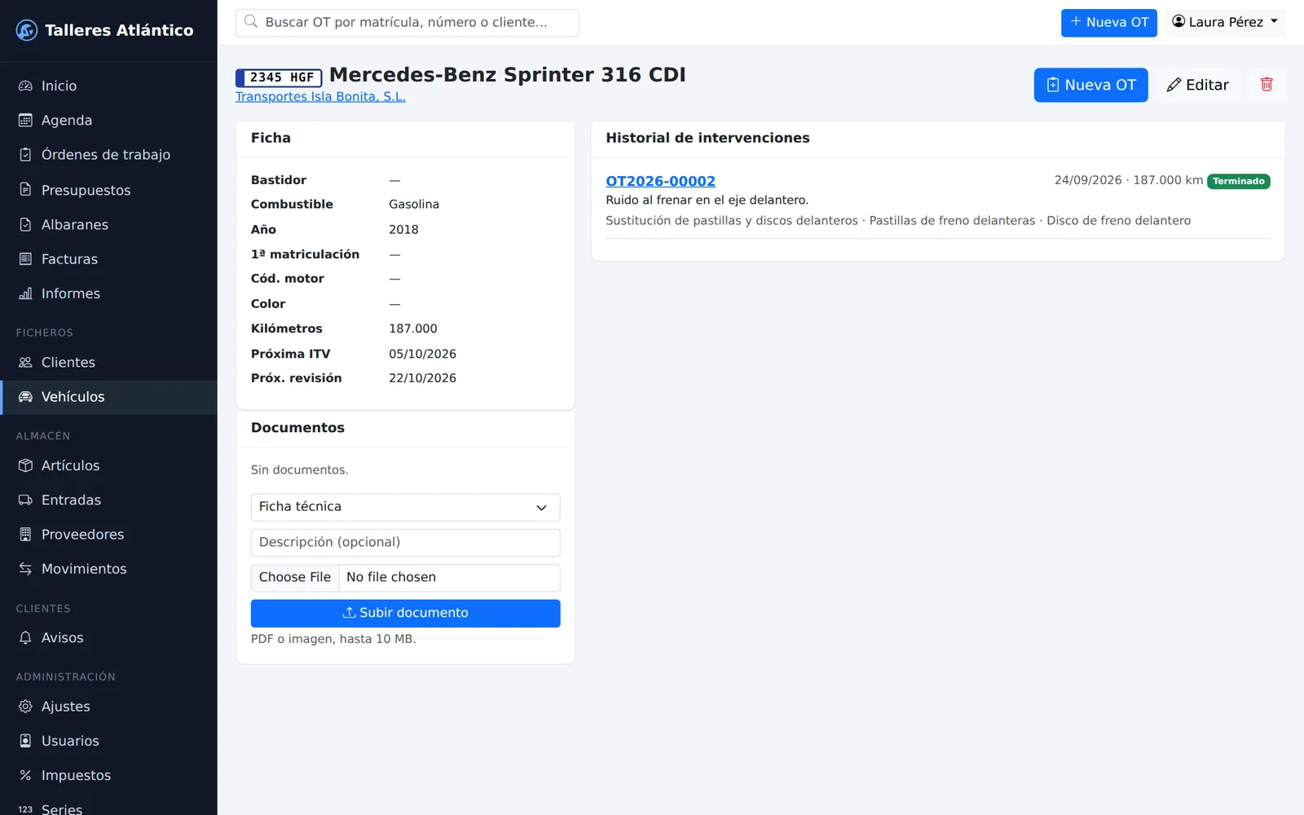
Task: Expand the Ficha técnica document type dropdown
Action: [405, 507]
